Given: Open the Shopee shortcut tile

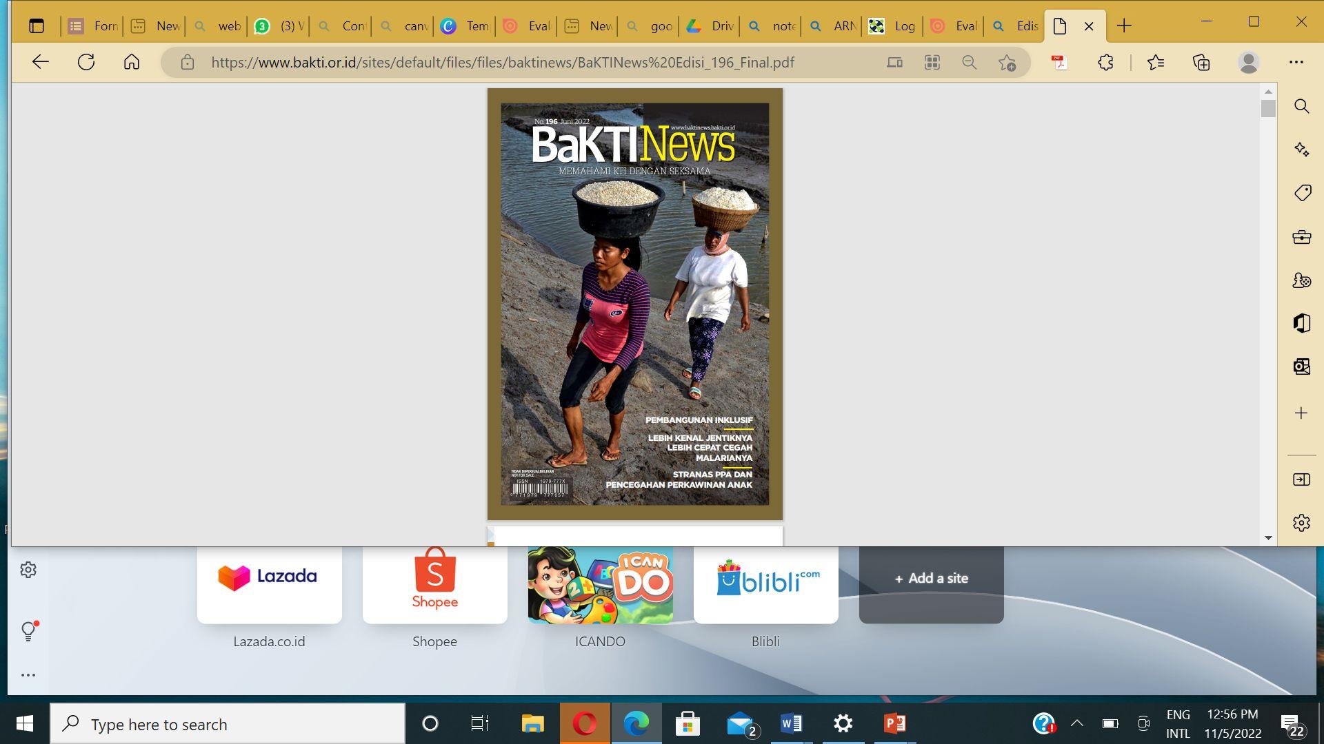Looking at the screenshot, I should (434, 584).
